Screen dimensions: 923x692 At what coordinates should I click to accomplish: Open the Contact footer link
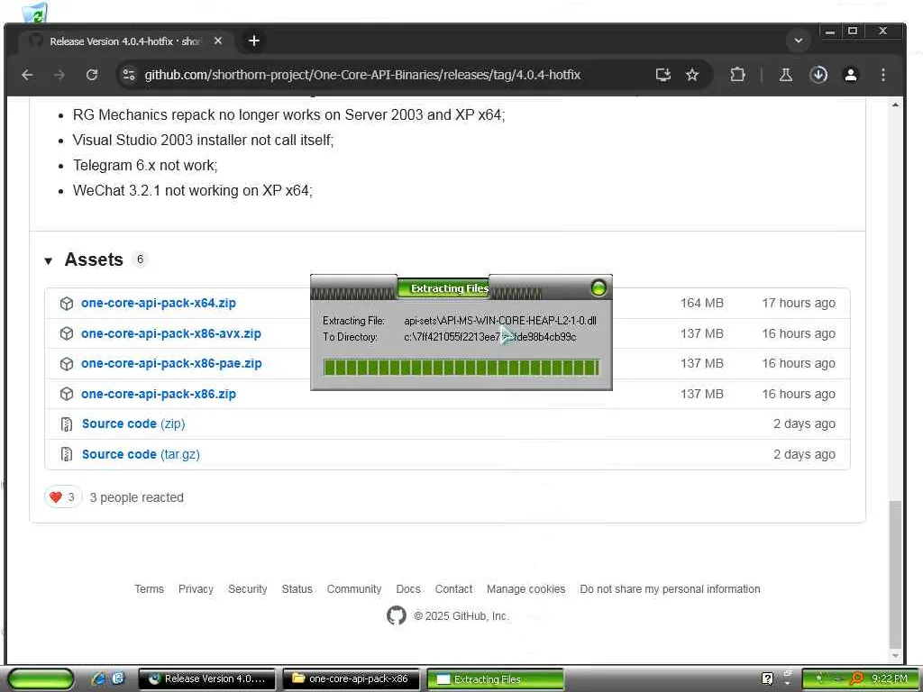click(453, 589)
